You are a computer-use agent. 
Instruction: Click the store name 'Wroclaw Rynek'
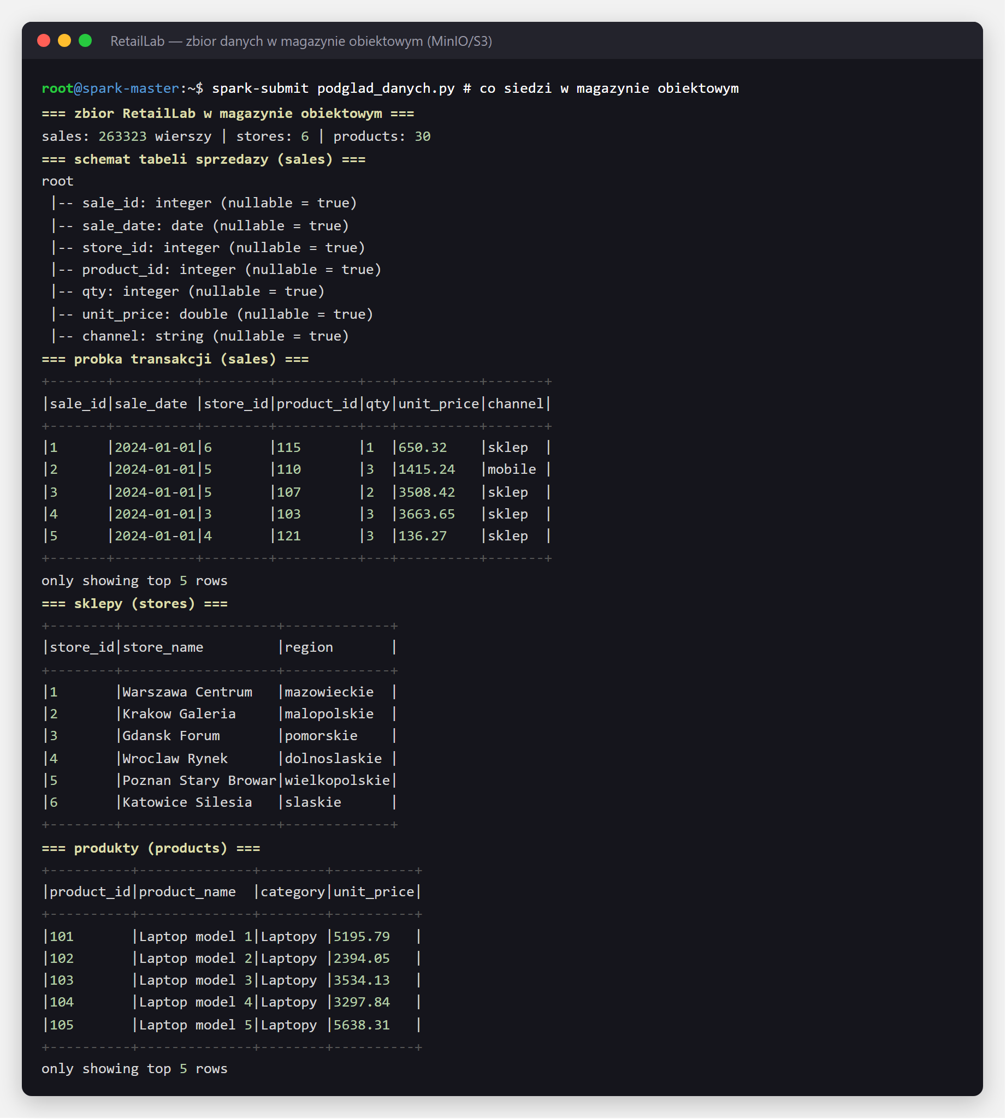[x=175, y=759]
